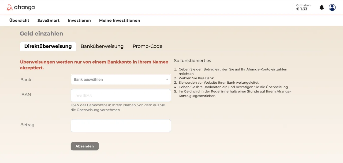The image size is (343, 163).
Task: Click the Betrag field label
Action: click(27, 125)
